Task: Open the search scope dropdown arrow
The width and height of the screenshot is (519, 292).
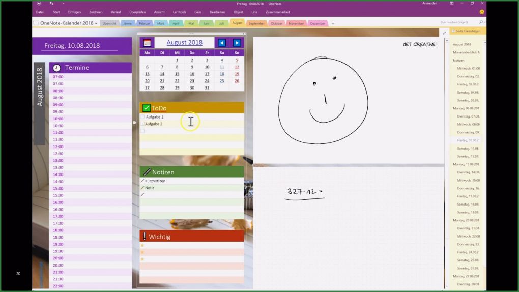Action: point(485,22)
